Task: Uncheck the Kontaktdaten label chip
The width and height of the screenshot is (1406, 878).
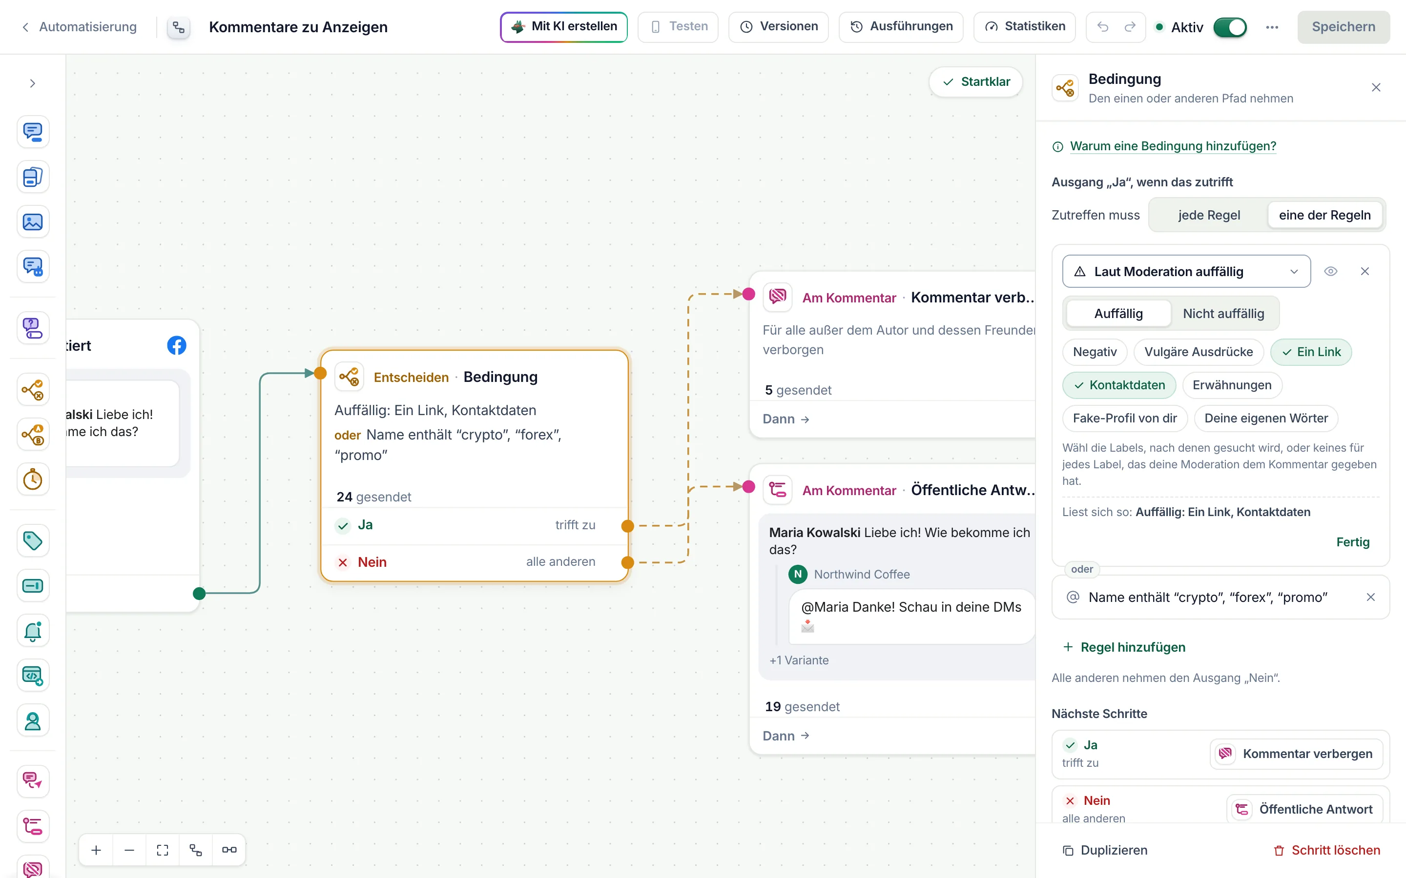Action: click(1119, 385)
